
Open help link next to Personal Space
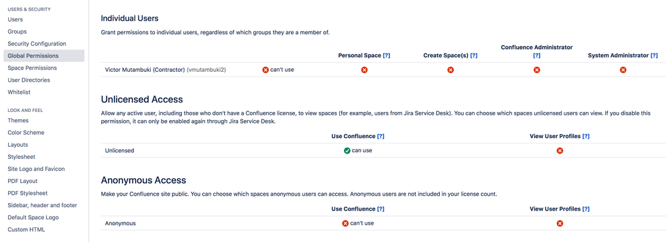click(x=387, y=56)
